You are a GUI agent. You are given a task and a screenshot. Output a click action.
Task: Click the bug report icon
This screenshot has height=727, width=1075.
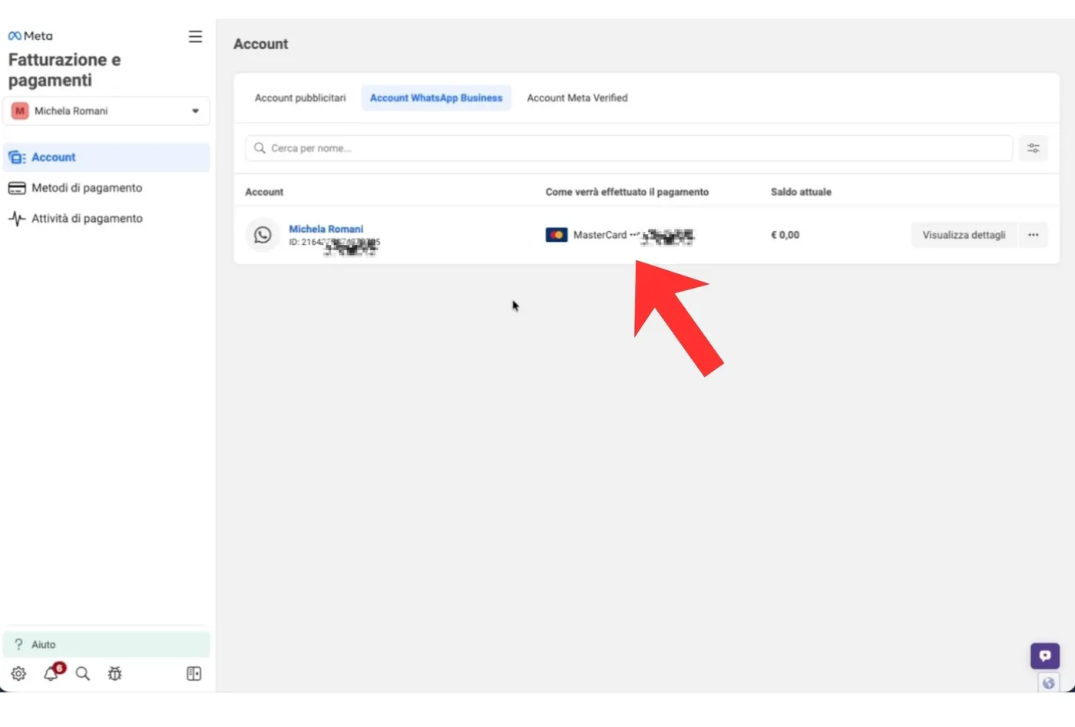[115, 673]
